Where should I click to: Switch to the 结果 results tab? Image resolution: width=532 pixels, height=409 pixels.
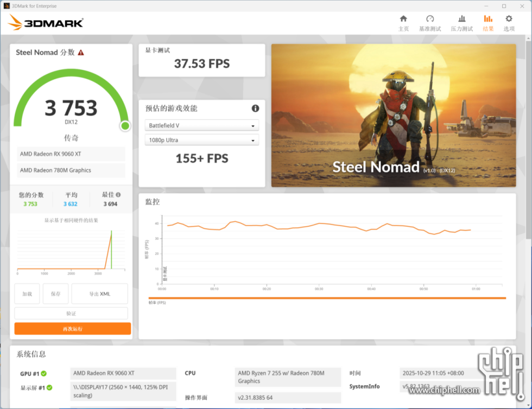click(488, 23)
